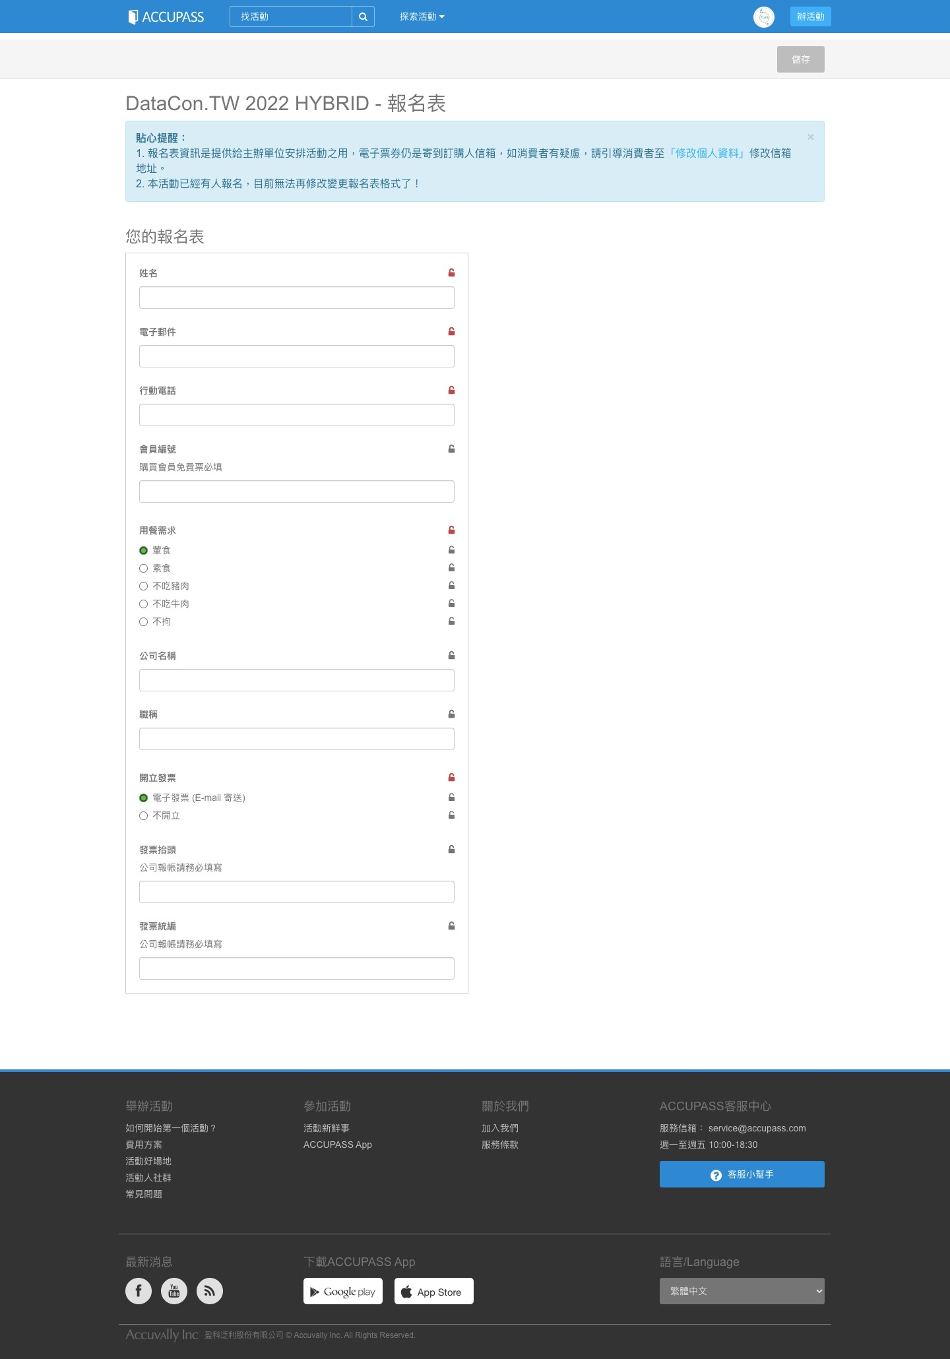This screenshot has width=950, height=1359.
Task: Click the 客服小幫手 button
Action: point(742,1174)
